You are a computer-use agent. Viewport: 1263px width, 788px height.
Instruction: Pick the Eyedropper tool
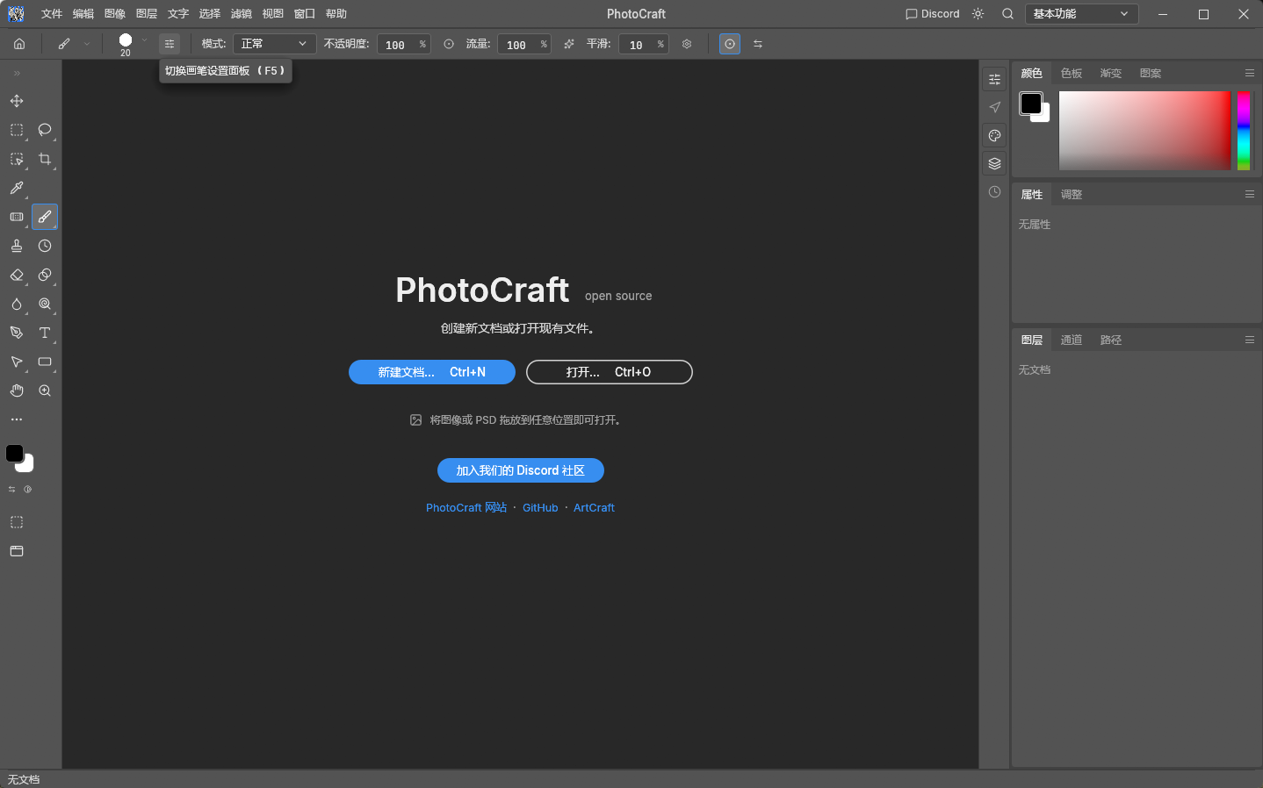click(17, 188)
